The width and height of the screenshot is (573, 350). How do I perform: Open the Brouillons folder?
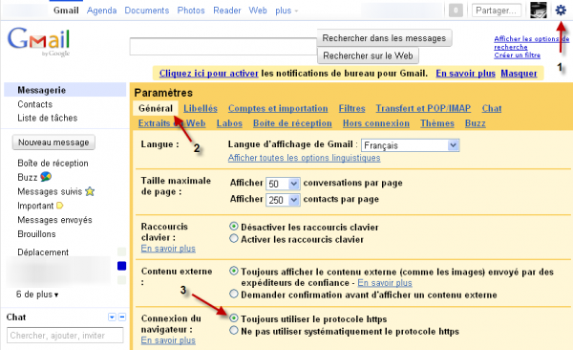pos(36,234)
